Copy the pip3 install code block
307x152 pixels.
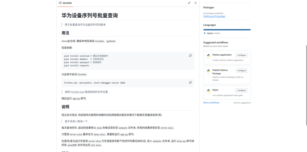[190, 56]
